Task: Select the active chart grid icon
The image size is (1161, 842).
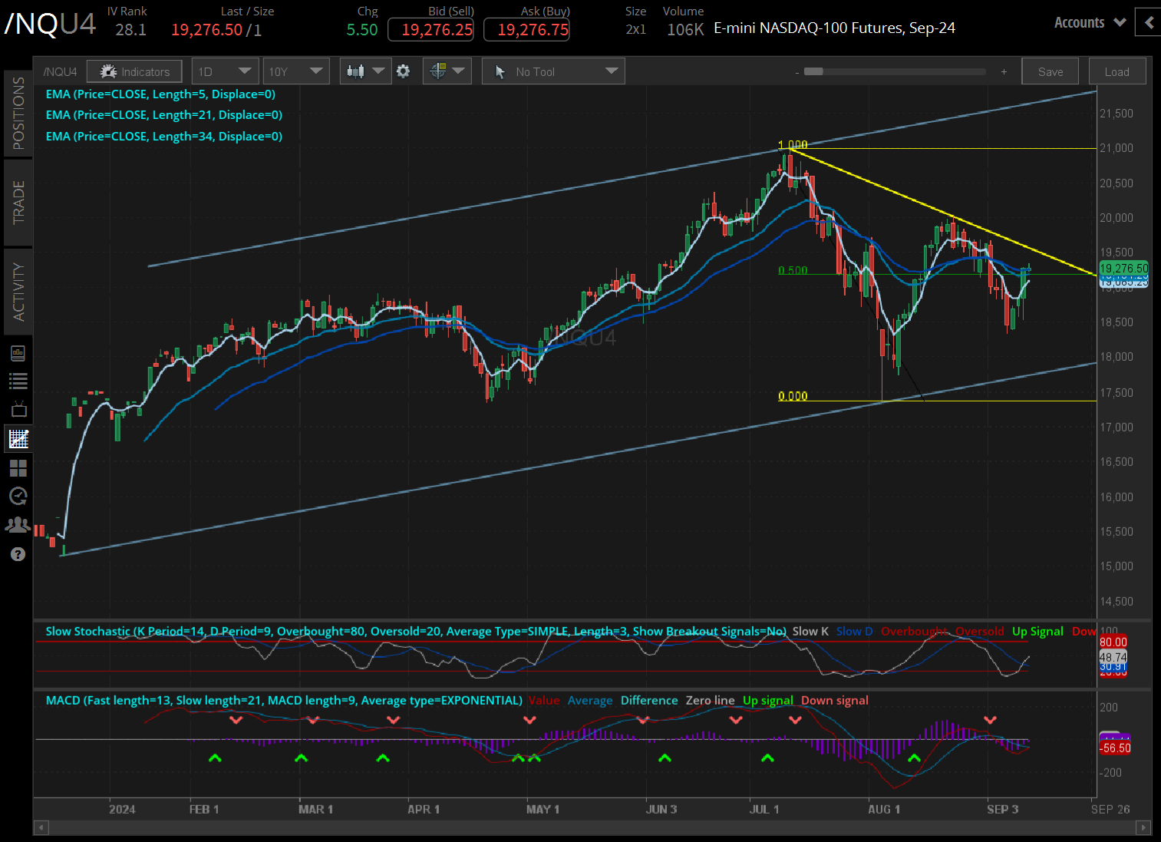Action: 18,439
